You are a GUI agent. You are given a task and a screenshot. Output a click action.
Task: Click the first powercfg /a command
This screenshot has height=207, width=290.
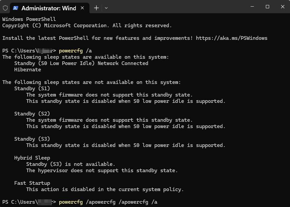75,51
